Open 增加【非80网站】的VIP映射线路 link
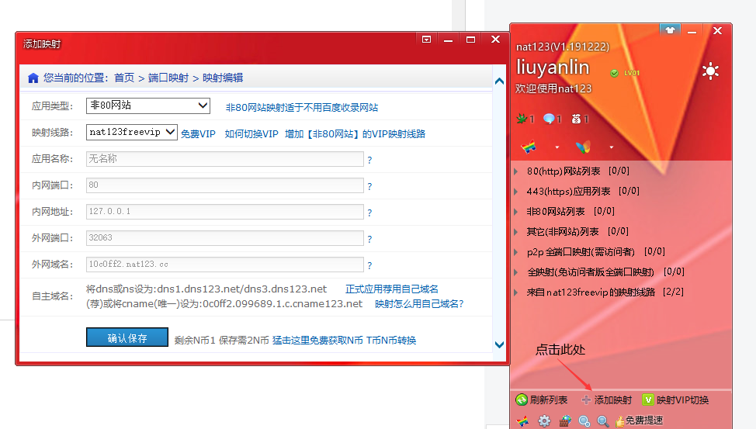Image resolution: width=756 pixels, height=429 pixels. [x=355, y=134]
